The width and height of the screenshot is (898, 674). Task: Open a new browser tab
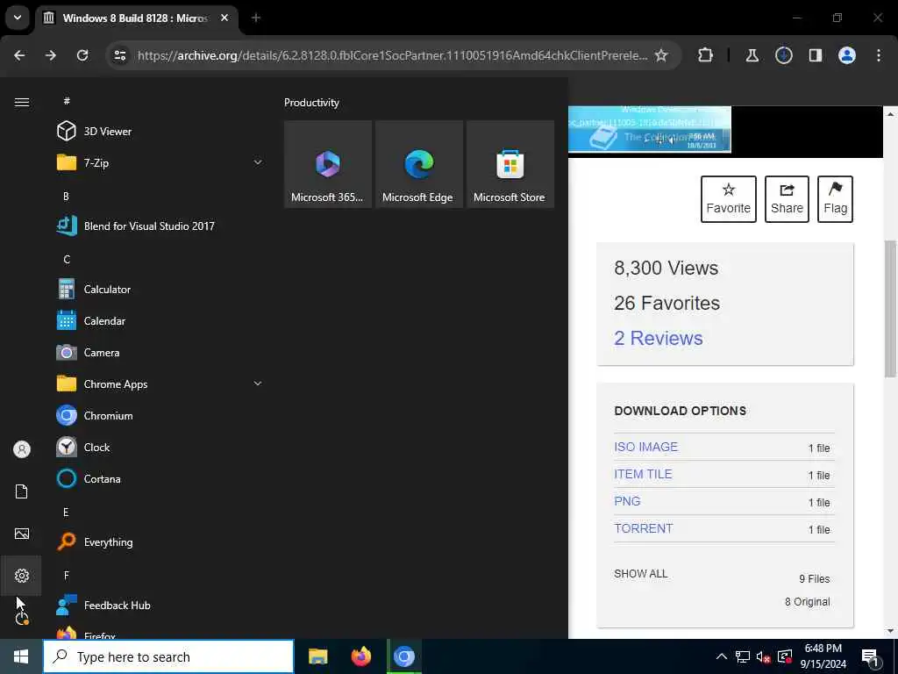point(256,18)
